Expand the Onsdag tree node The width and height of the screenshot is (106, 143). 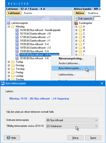point(9,65)
